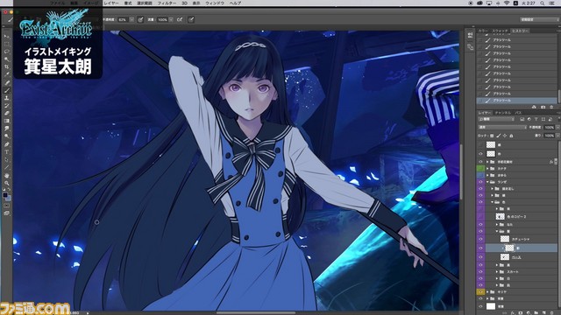Viewport: 561px width, 315px height.
Task: Lock image pixels brush icon
Action: click(499, 136)
